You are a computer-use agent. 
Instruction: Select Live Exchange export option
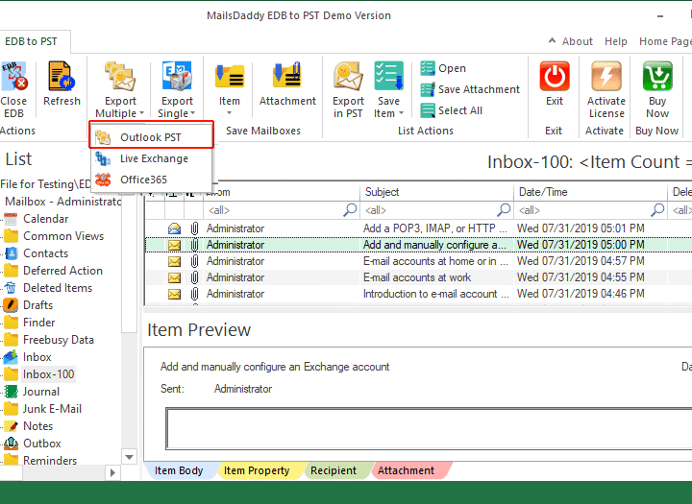click(153, 158)
